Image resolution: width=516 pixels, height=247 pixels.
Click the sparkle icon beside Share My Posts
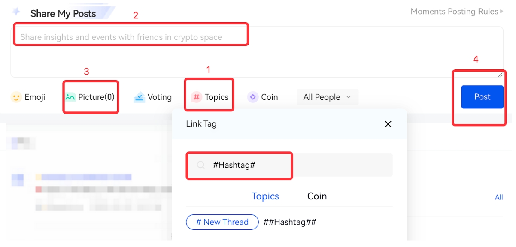coord(17,12)
